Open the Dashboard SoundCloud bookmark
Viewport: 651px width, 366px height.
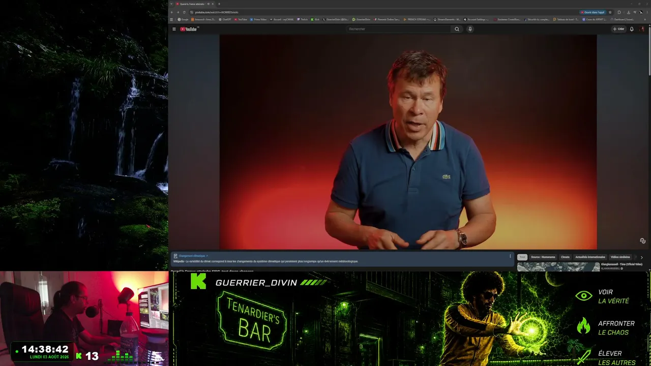coord(622,19)
